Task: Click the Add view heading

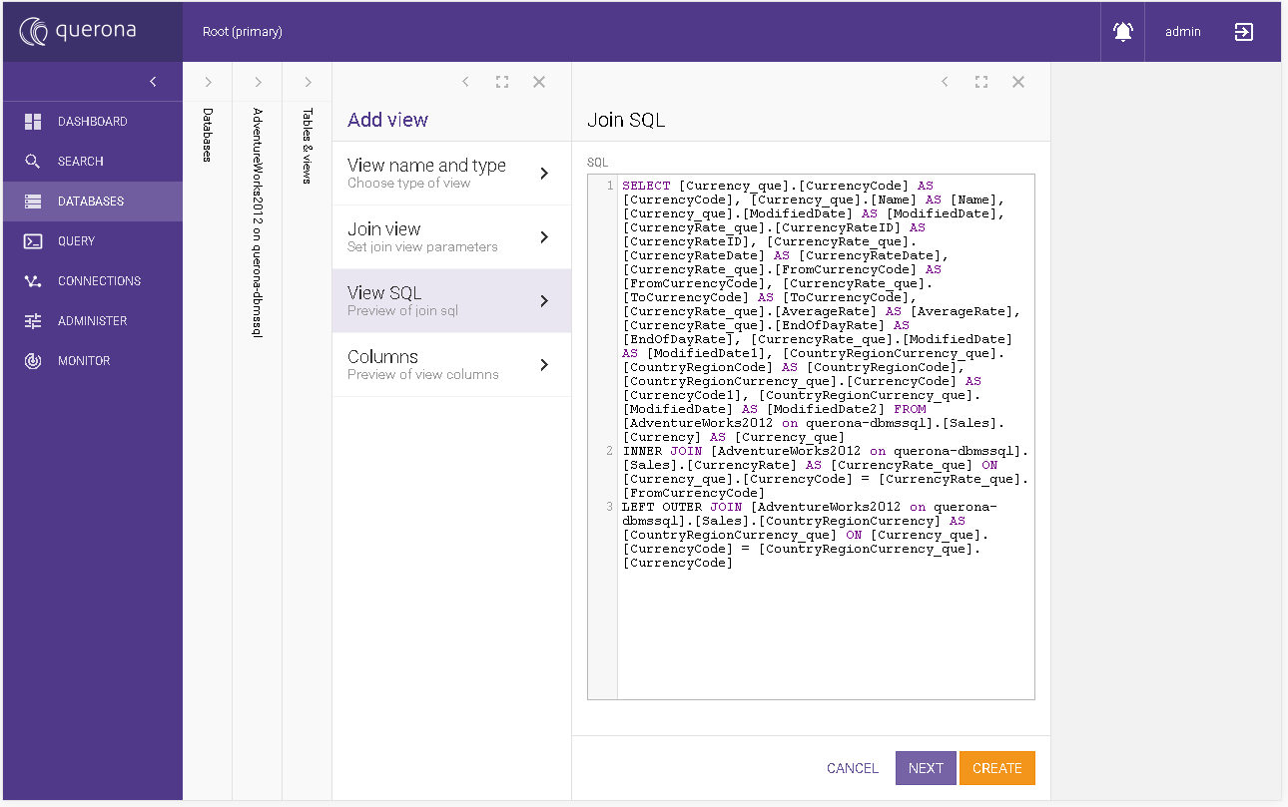Action: 387,120
